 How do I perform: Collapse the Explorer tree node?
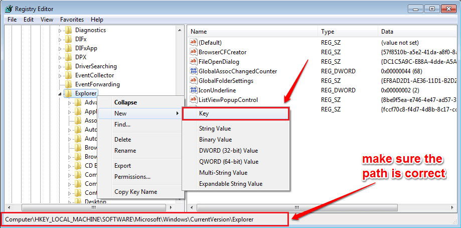(60, 94)
